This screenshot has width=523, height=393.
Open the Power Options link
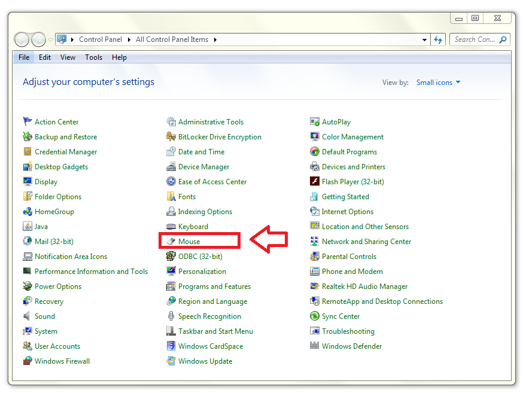click(58, 287)
